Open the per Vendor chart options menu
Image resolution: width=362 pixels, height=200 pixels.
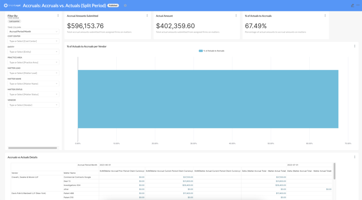pos(355,46)
